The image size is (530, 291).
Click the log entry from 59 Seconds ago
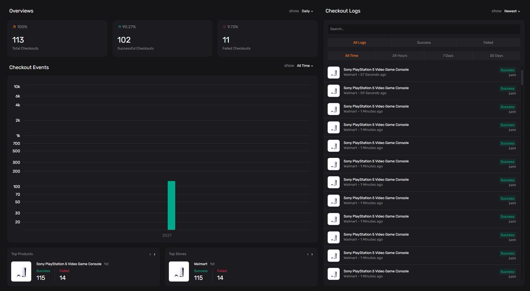tap(423, 91)
